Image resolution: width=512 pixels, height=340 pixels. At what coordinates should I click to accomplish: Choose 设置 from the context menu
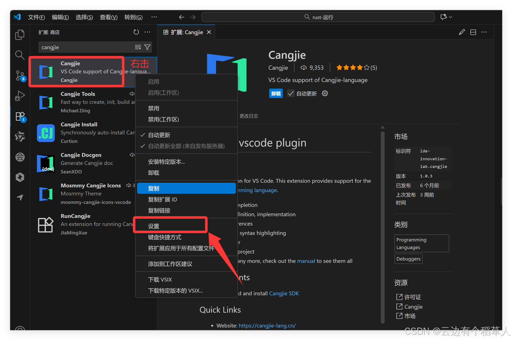click(x=186, y=226)
